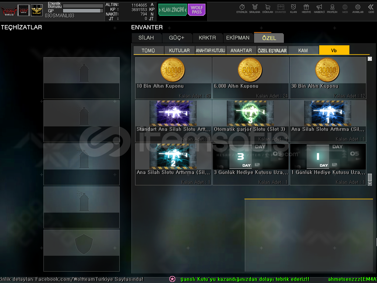Screen dimensions: 377x283
Task: Select the 1 Günlük Hediye Kutusu item
Action: point(328,164)
